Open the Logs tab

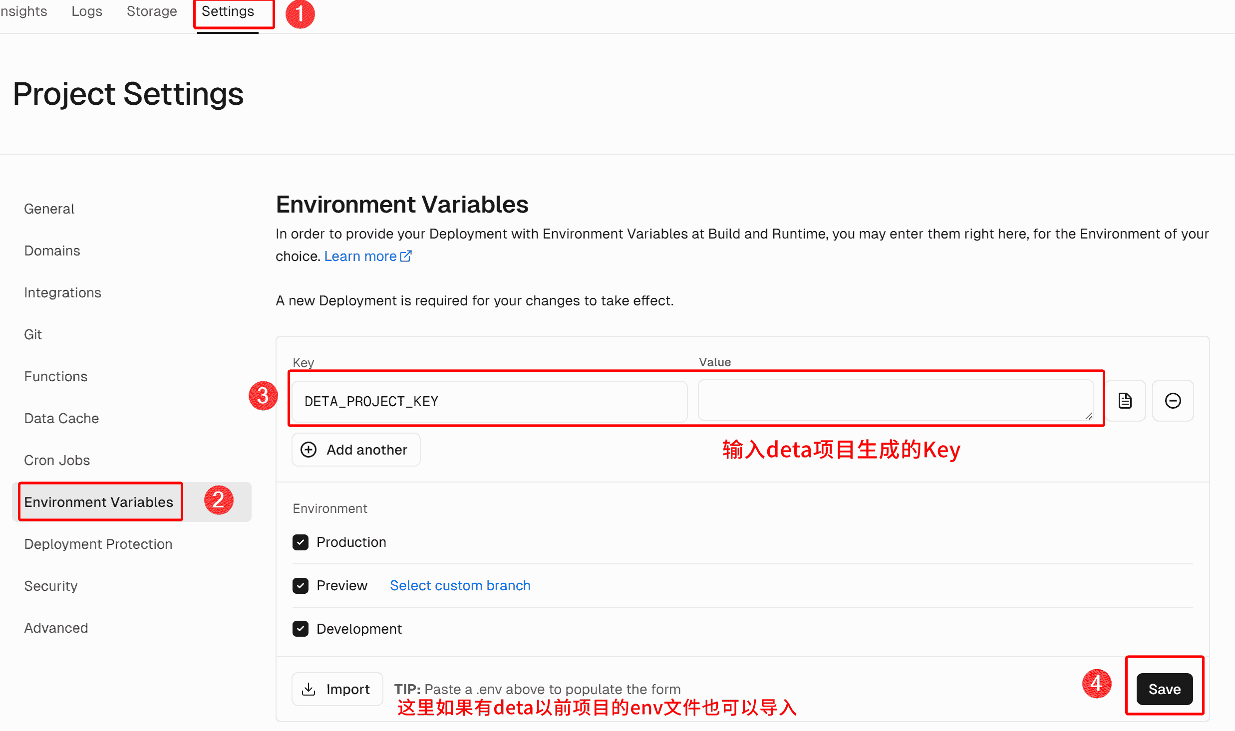pyautogui.click(x=87, y=11)
